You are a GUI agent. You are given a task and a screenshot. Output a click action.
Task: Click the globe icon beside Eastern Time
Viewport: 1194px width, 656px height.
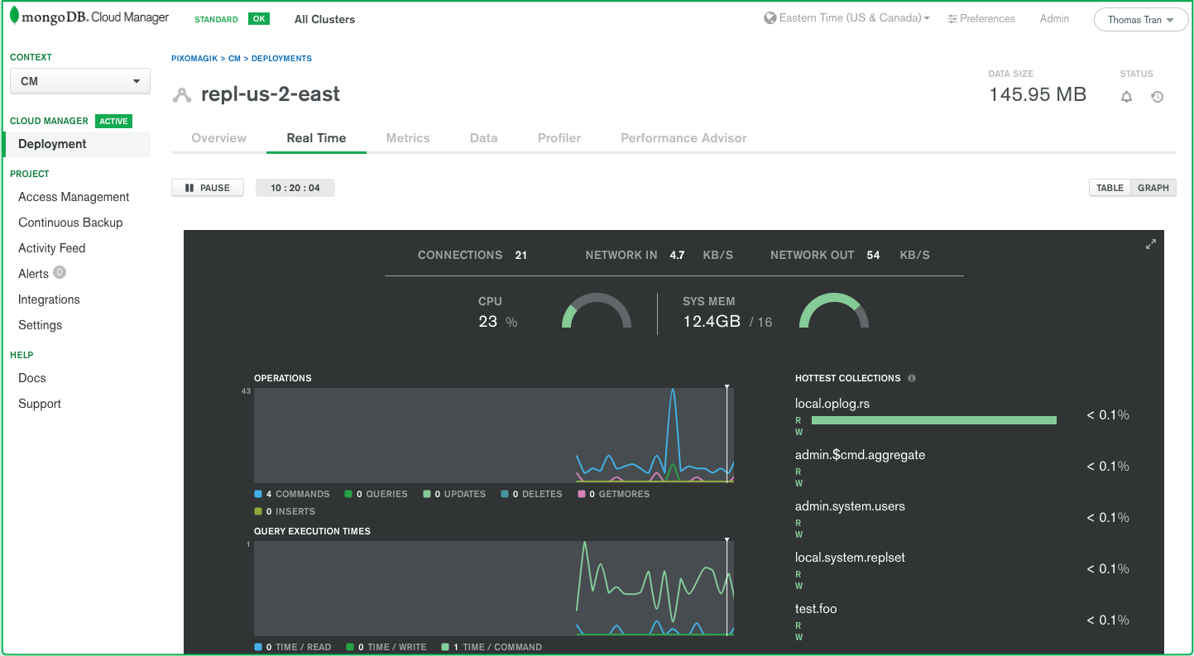click(770, 17)
